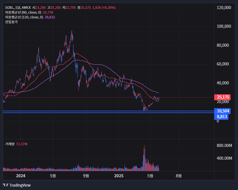Click the 40,000 price axis label
This screenshot has height=190, width=238.
tap(223, 83)
